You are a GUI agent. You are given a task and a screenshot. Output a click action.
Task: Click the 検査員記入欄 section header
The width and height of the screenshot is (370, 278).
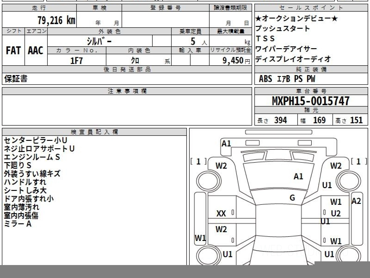94,132
